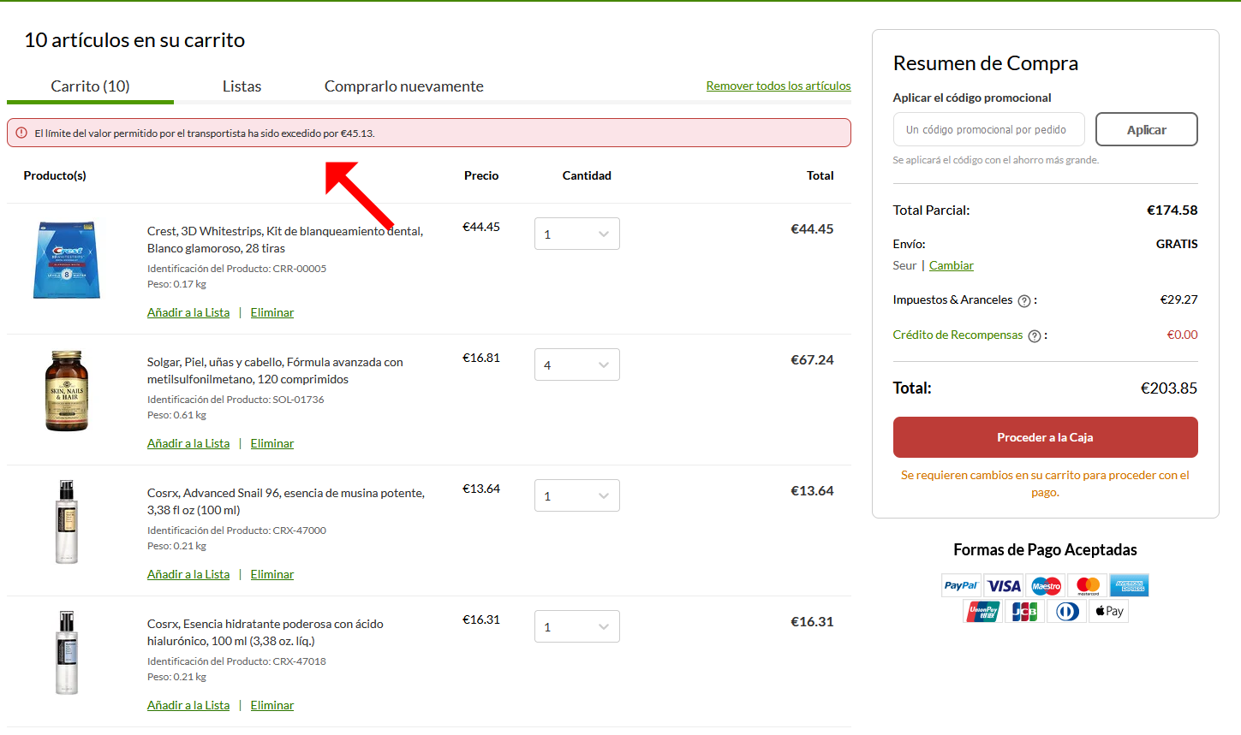This screenshot has width=1241, height=735.
Task: Click the error alert icon in red banner
Action: click(21, 133)
